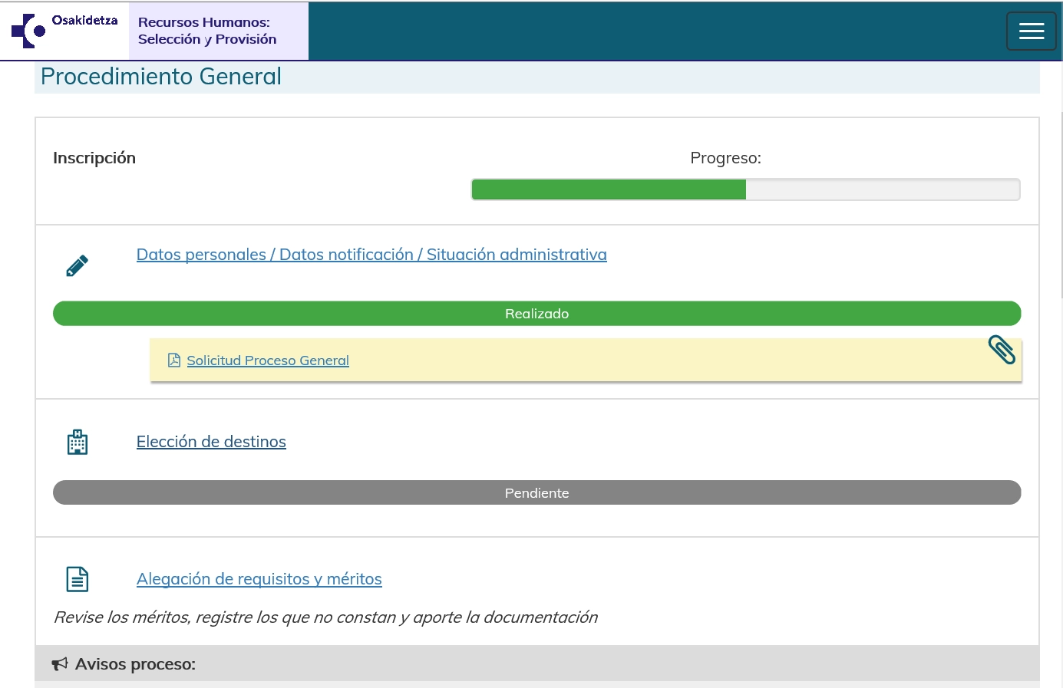Click the gray Pendiente status bar
1063x688 pixels.
[x=536, y=492]
